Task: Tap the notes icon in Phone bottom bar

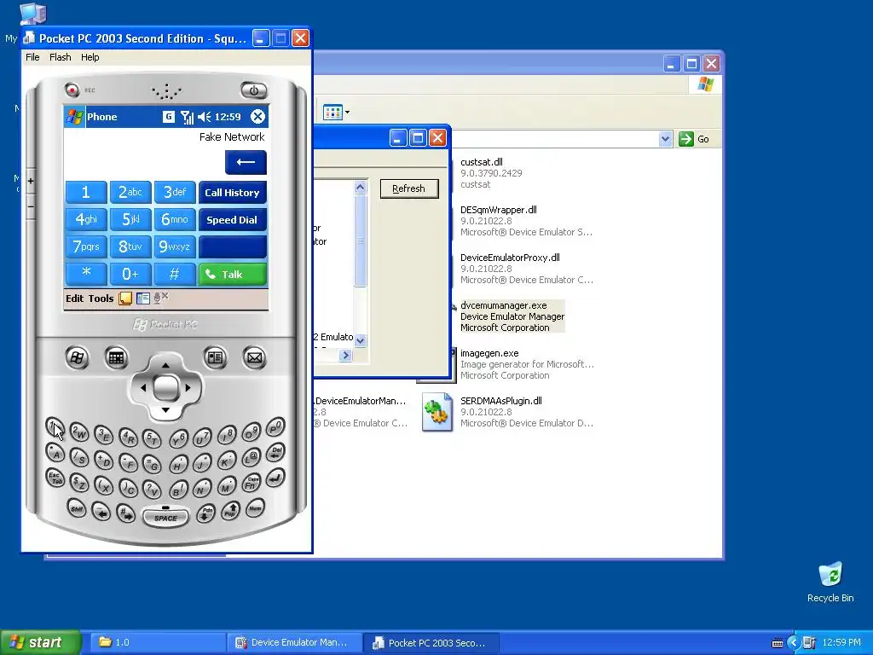Action: (x=125, y=299)
